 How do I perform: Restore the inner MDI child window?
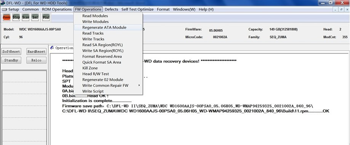(341, 9)
